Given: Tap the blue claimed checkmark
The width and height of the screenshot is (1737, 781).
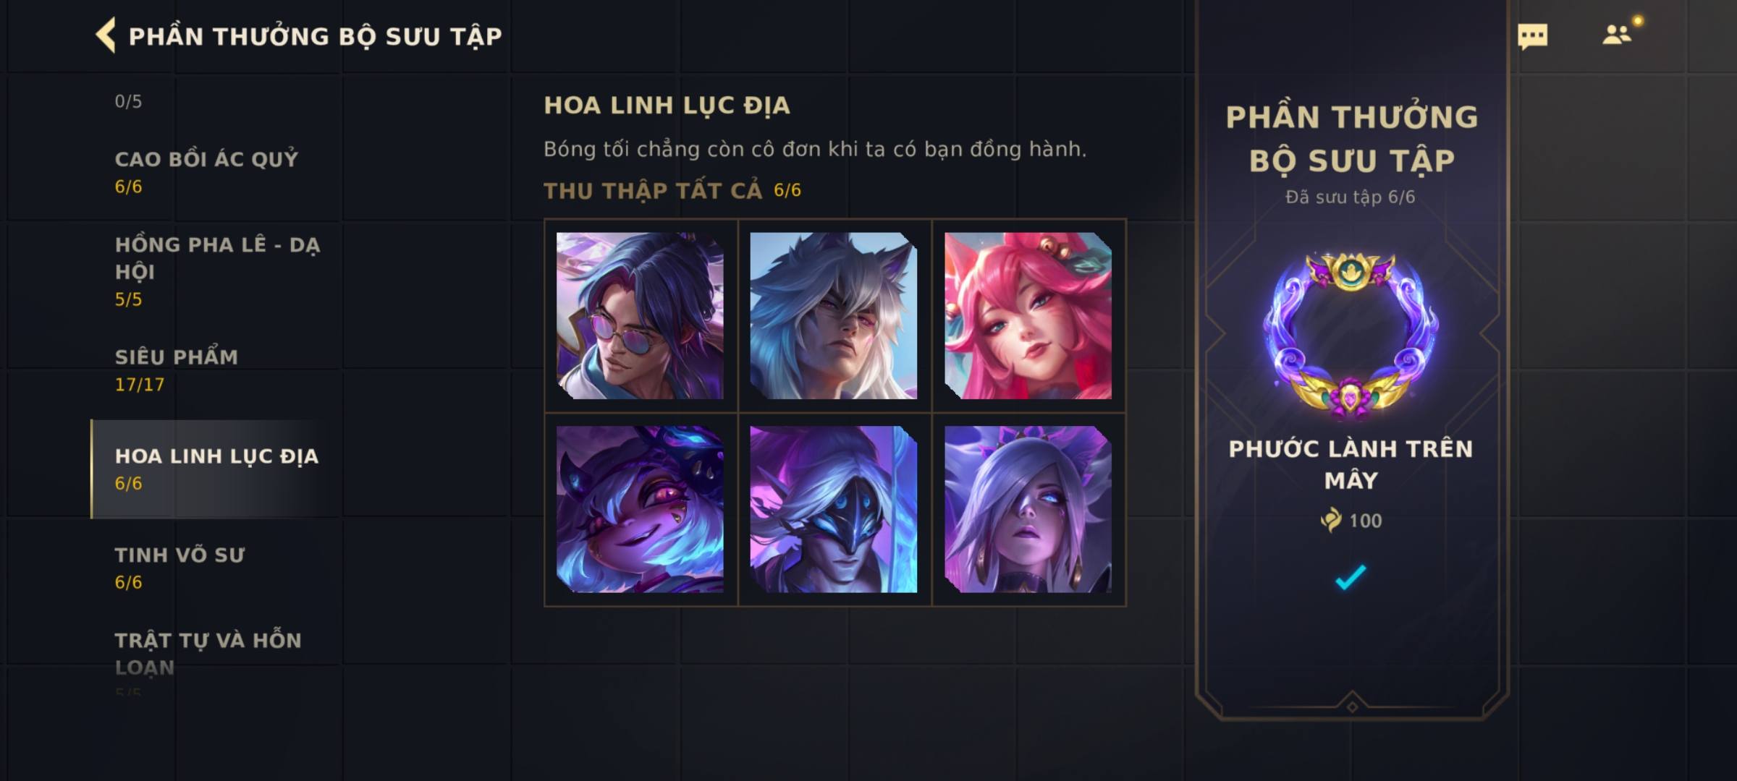Looking at the screenshot, I should (x=1351, y=576).
